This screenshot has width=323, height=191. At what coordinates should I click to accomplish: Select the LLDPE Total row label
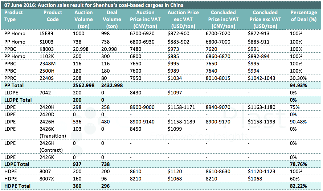[18, 100]
